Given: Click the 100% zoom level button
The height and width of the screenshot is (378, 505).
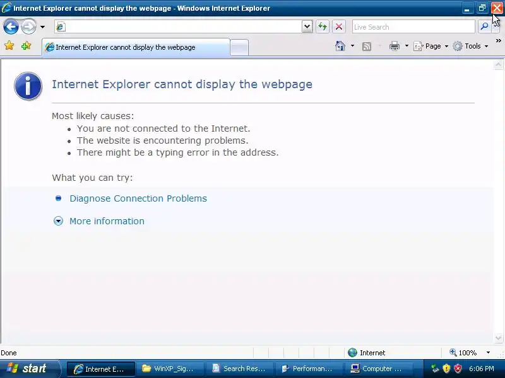Looking at the screenshot, I should pos(463,353).
